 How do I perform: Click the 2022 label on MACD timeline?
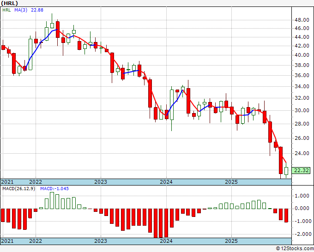(x=36, y=241)
